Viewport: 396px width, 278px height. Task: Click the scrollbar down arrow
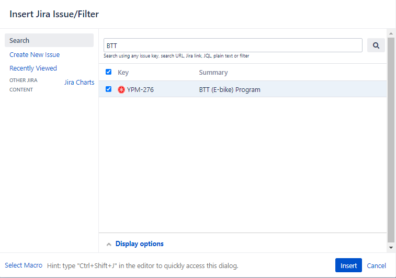(391, 248)
